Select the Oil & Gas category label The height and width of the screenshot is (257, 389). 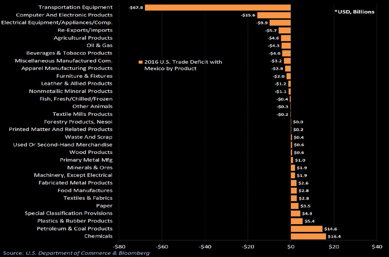coord(100,45)
